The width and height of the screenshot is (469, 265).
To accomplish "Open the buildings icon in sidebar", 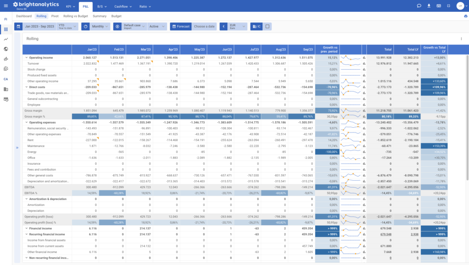I will [5, 89].
